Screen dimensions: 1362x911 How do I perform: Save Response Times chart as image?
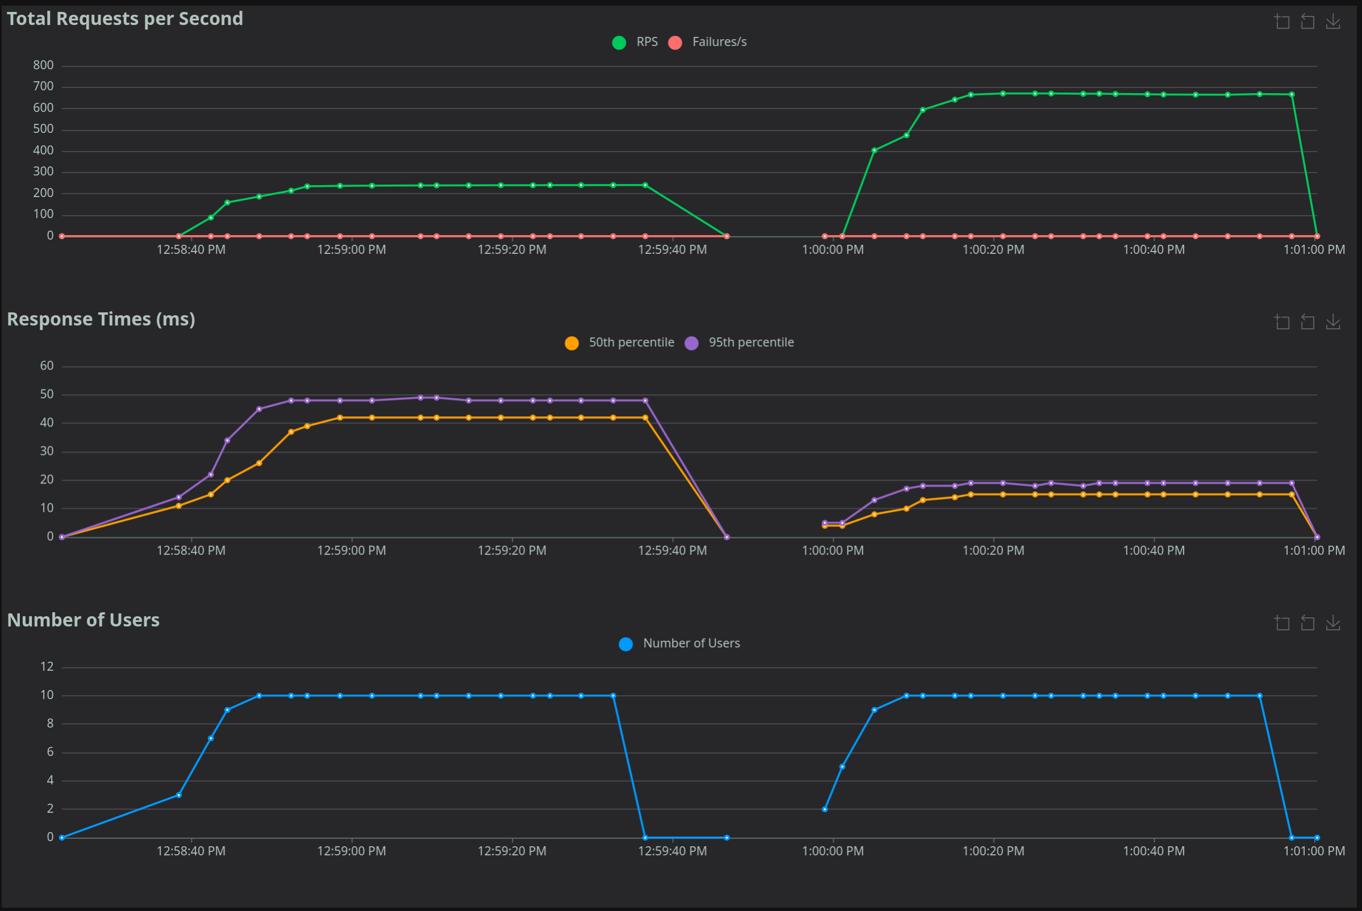pyautogui.click(x=1333, y=322)
